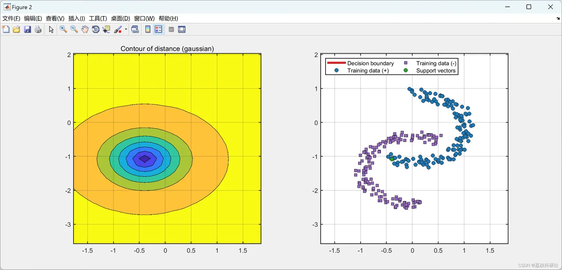Open a file with the folder icon
Screen dimensions: 562x270
(16, 29)
